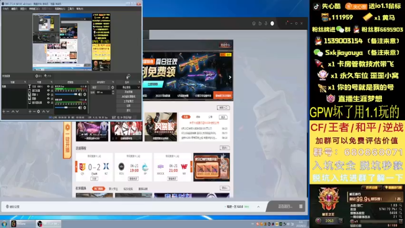This screenshot has height=228, width=405.
Task: Float the Controls dock via its header icon
Action: (140, 82)
